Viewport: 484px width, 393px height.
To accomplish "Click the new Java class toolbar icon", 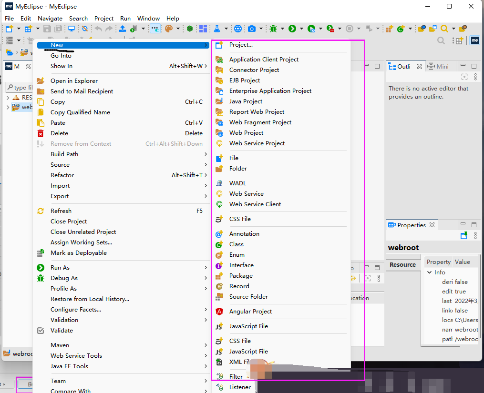I will (x=401, y=29).
